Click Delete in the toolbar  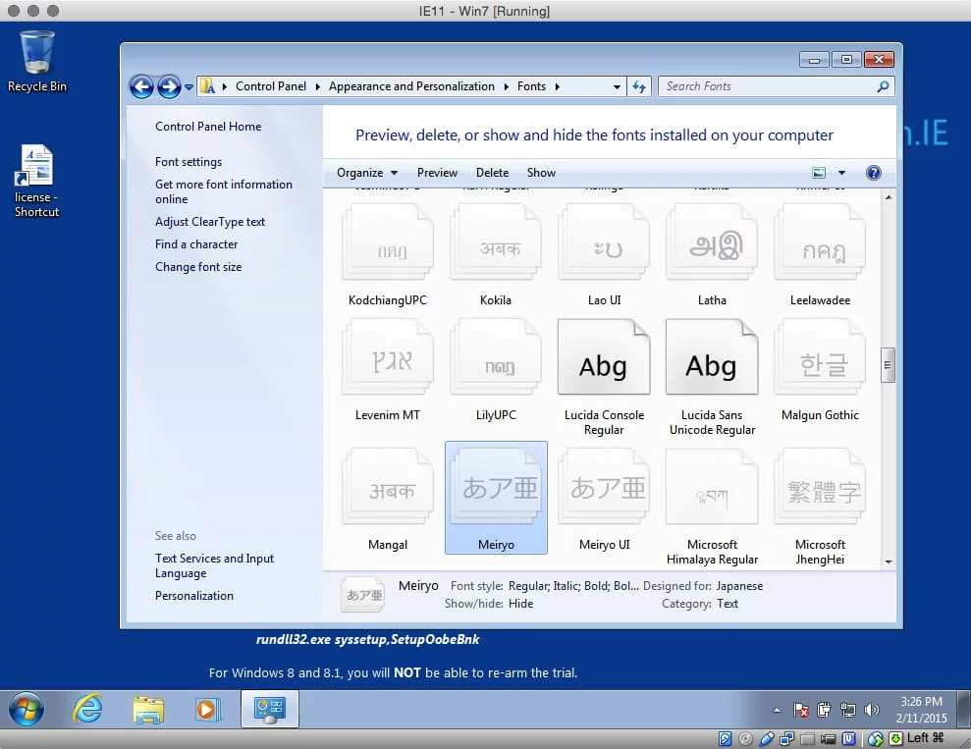click(x=492, y=173)
